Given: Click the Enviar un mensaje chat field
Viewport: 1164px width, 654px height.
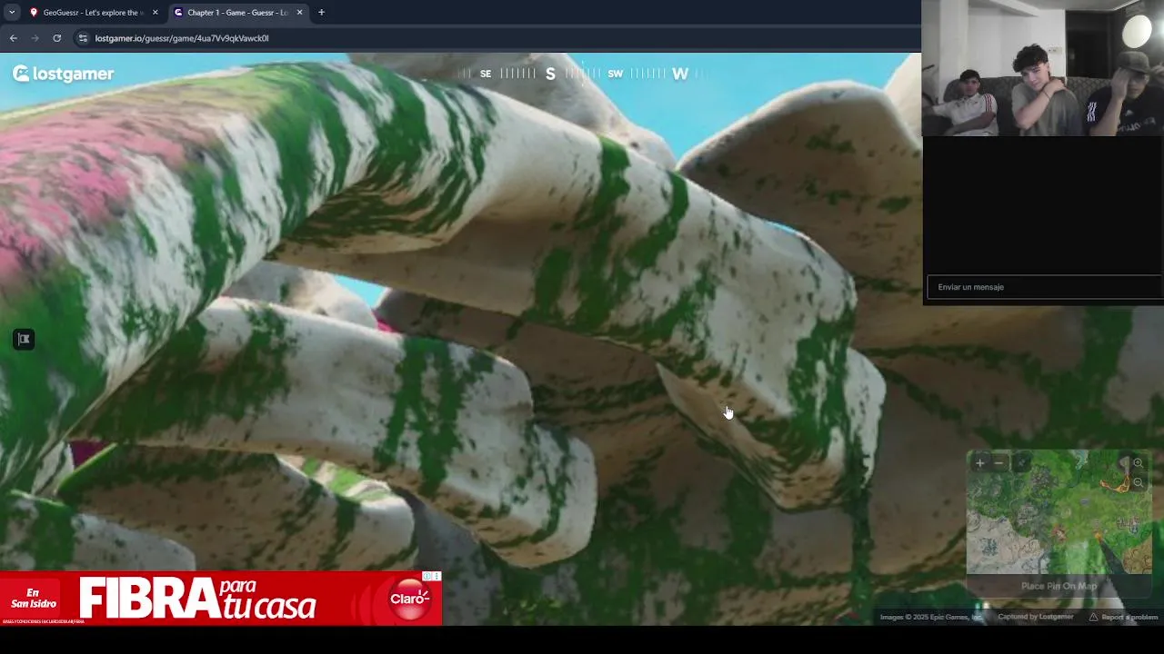Looking at the screenshot, I should click(x=1044, y=287).
